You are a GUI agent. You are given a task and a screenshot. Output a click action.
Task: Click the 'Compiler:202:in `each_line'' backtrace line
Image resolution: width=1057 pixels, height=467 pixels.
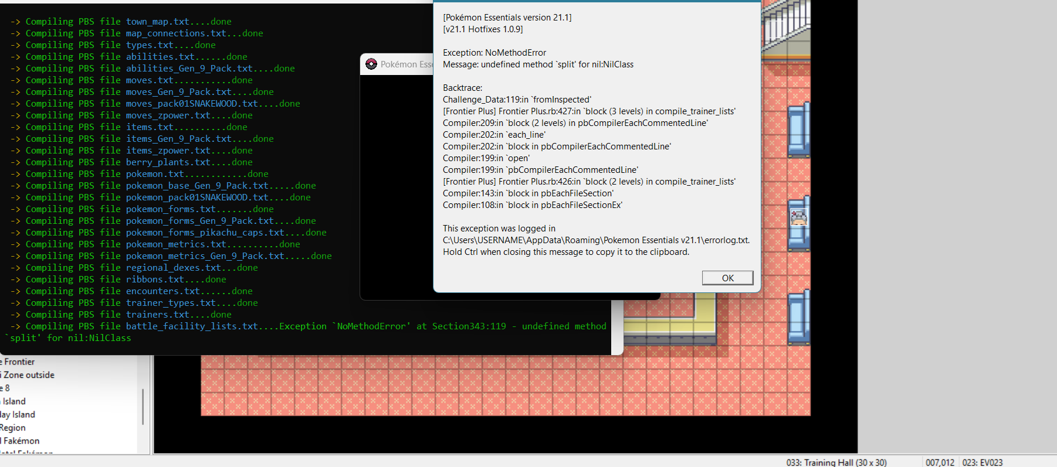[x=494, y=135]
